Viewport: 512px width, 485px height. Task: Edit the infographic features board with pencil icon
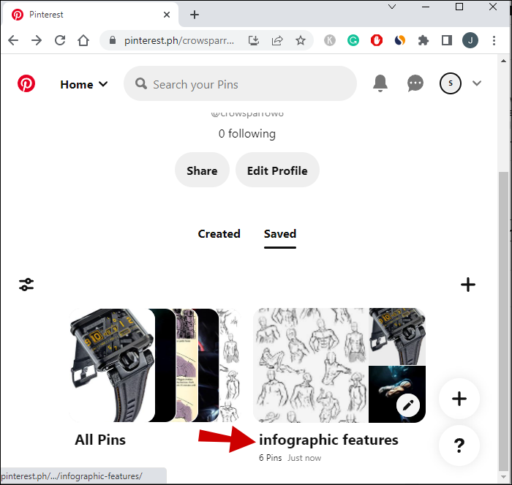(x=408, y=405)
